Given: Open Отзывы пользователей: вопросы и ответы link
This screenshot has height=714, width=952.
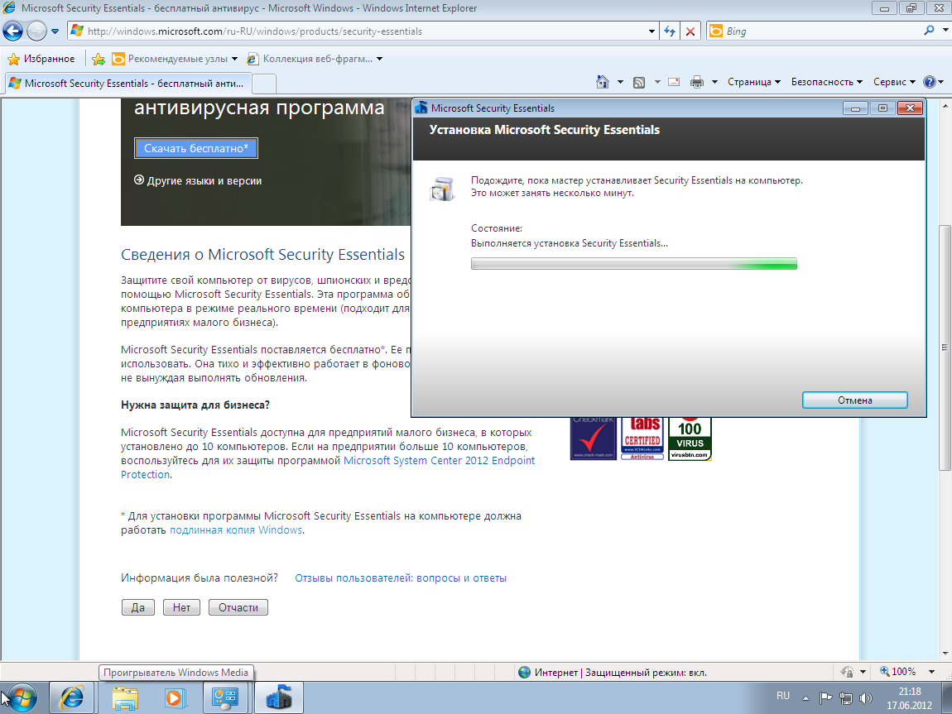Looking at the screenshot, I should click(x=401, y=578).
